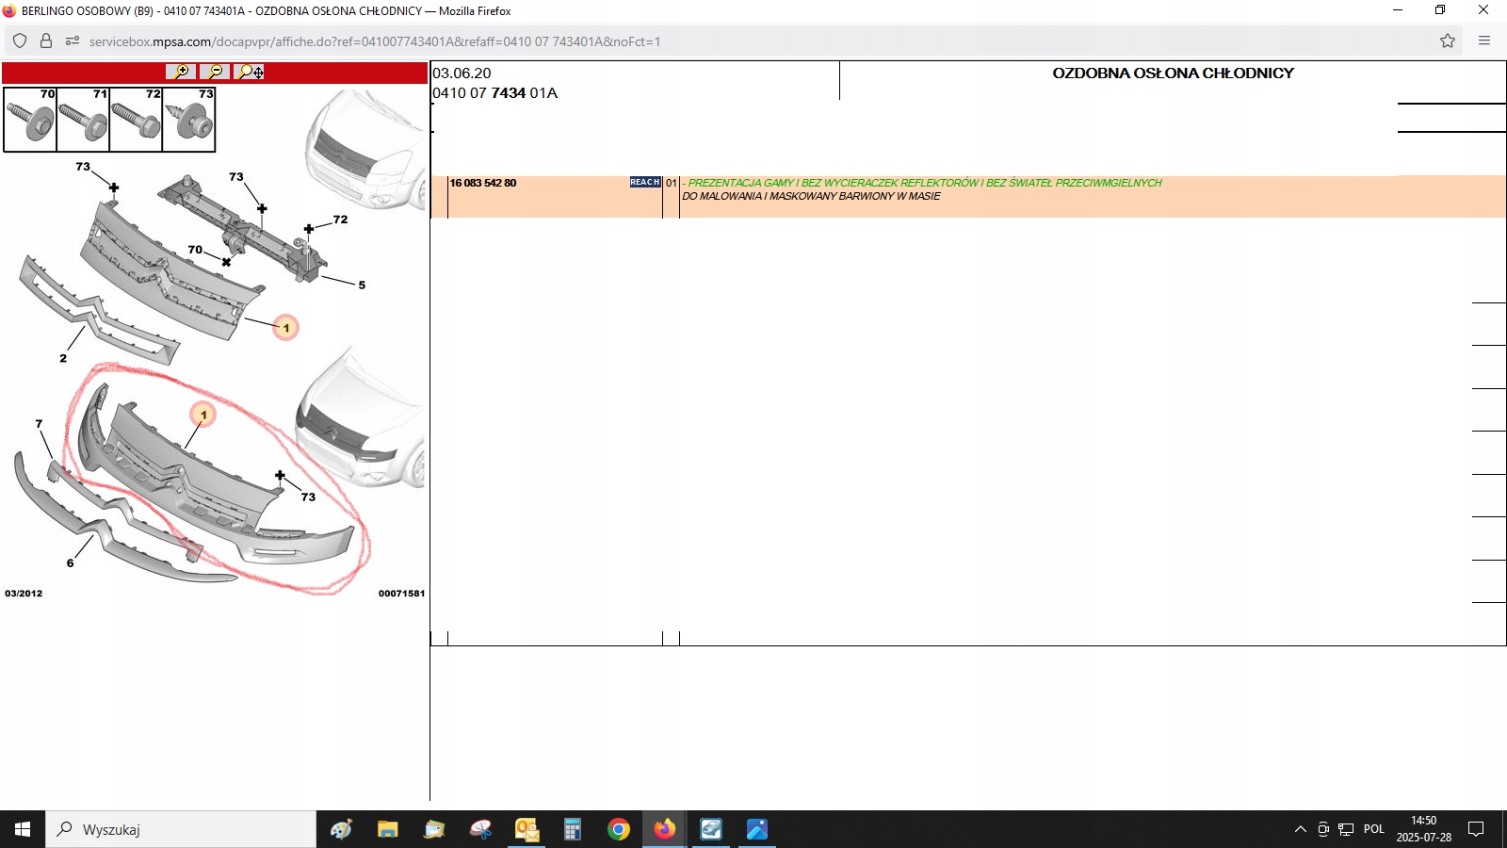Open the network status tray icon
This screenshot has width=1507, height=848.
pyautogui.click(x=1346, y=829)
